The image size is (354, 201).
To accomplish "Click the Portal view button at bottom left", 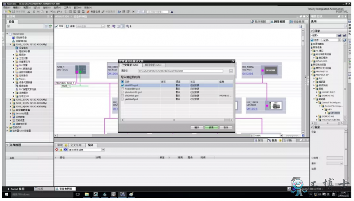I will 16,189.
